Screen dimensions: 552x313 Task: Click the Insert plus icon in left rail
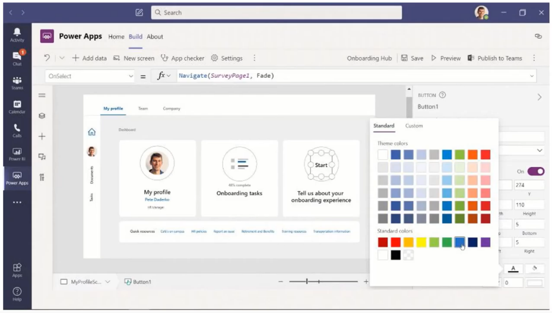[42, 137]
